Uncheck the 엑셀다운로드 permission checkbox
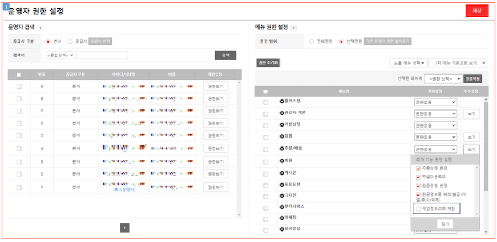The width and height of the screenshot is (497, 242). (418, 177)
